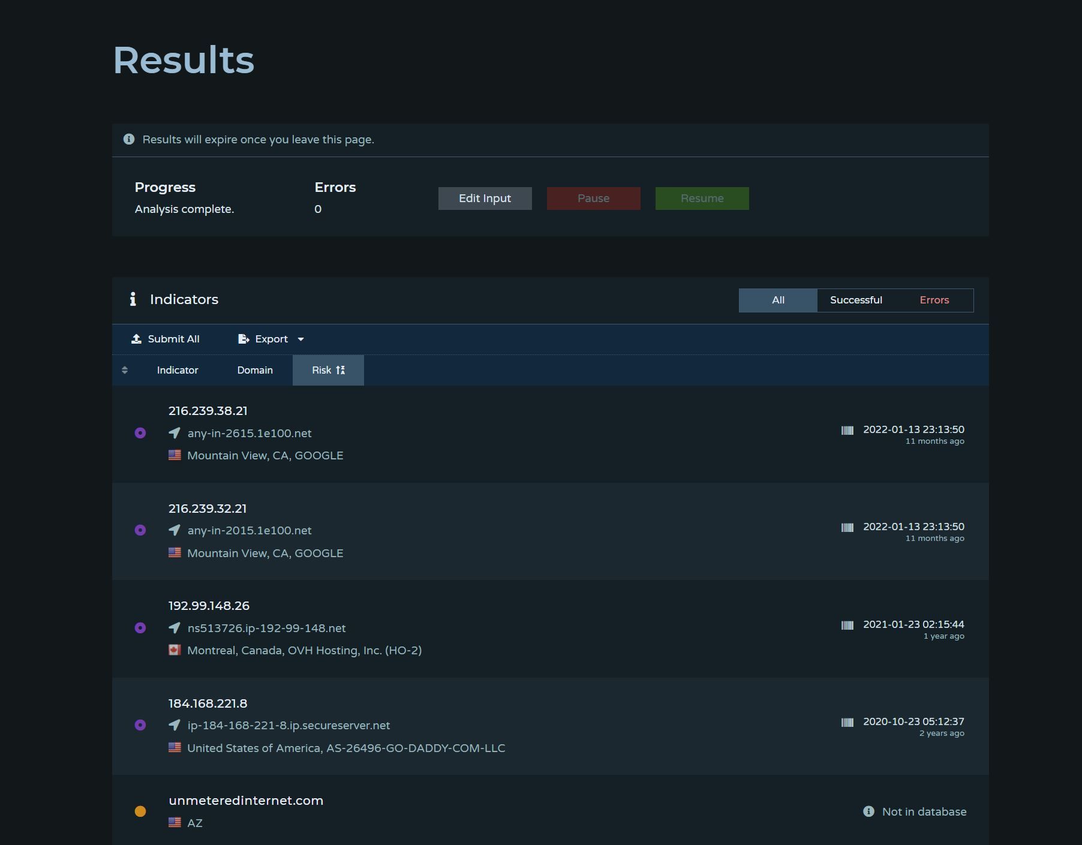Viewport: 1082px width, 845px height.
Task: Click Canada flag beside Montreal
Action: tap(175, 650)
